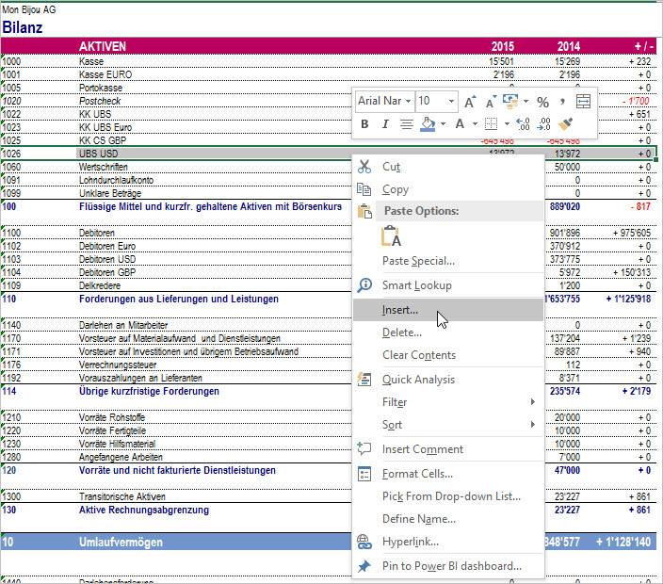Apply percent style to the cell

tap(542, 101)
